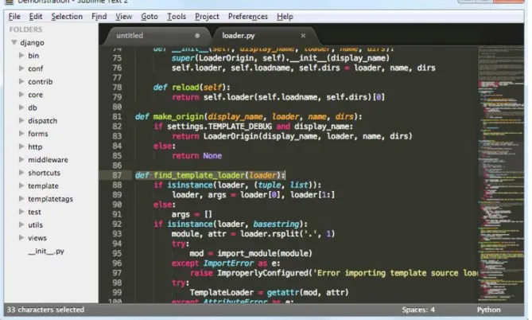Open the Find menu
This screenshot has height=320, width=532.
(99, 16)
